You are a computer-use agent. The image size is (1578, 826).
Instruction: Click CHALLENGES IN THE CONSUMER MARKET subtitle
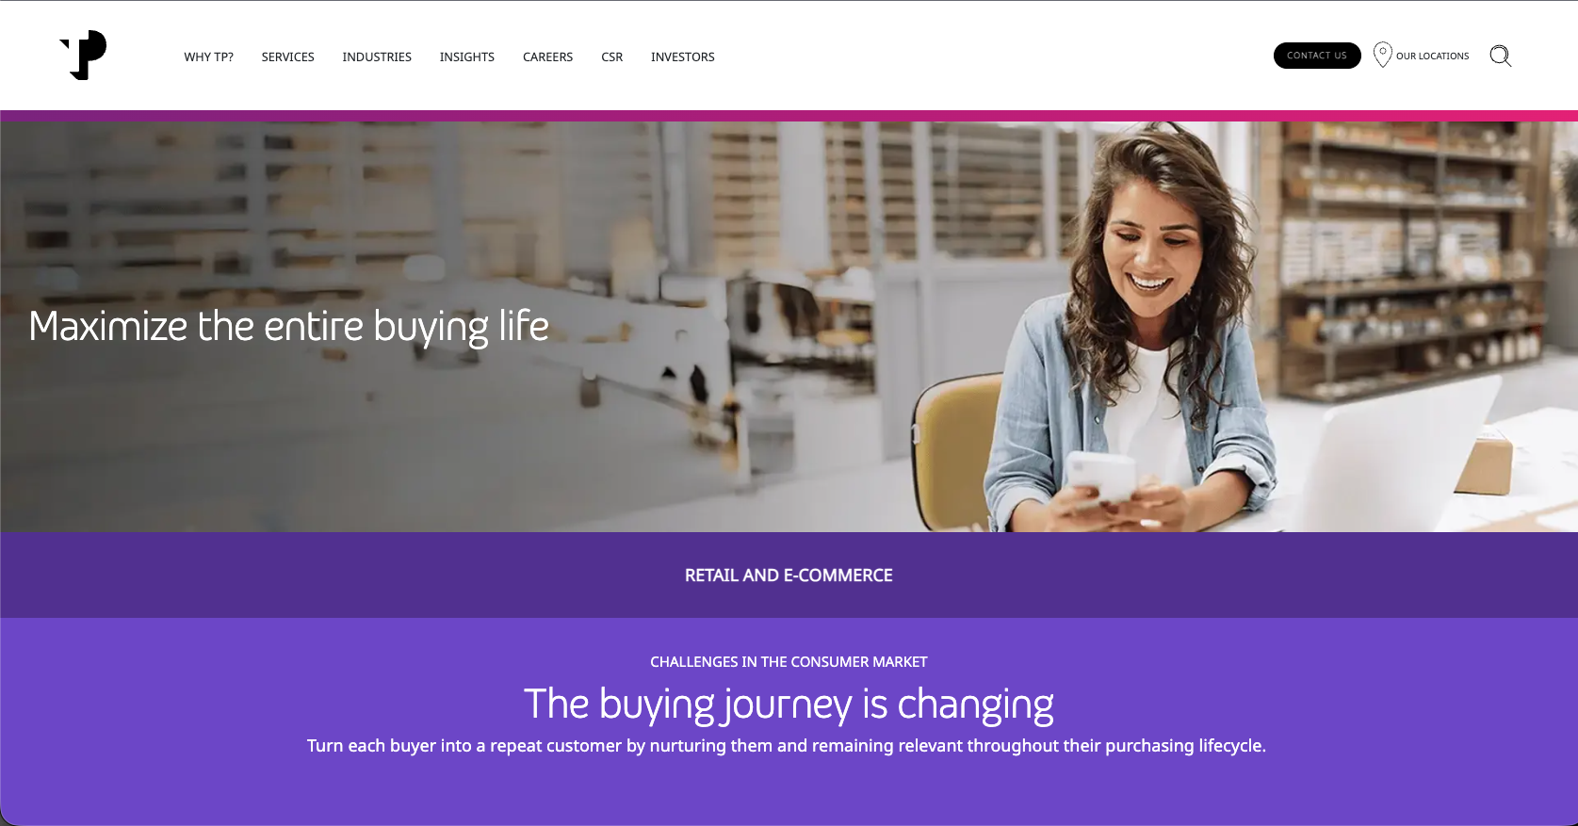click(789, 662)
